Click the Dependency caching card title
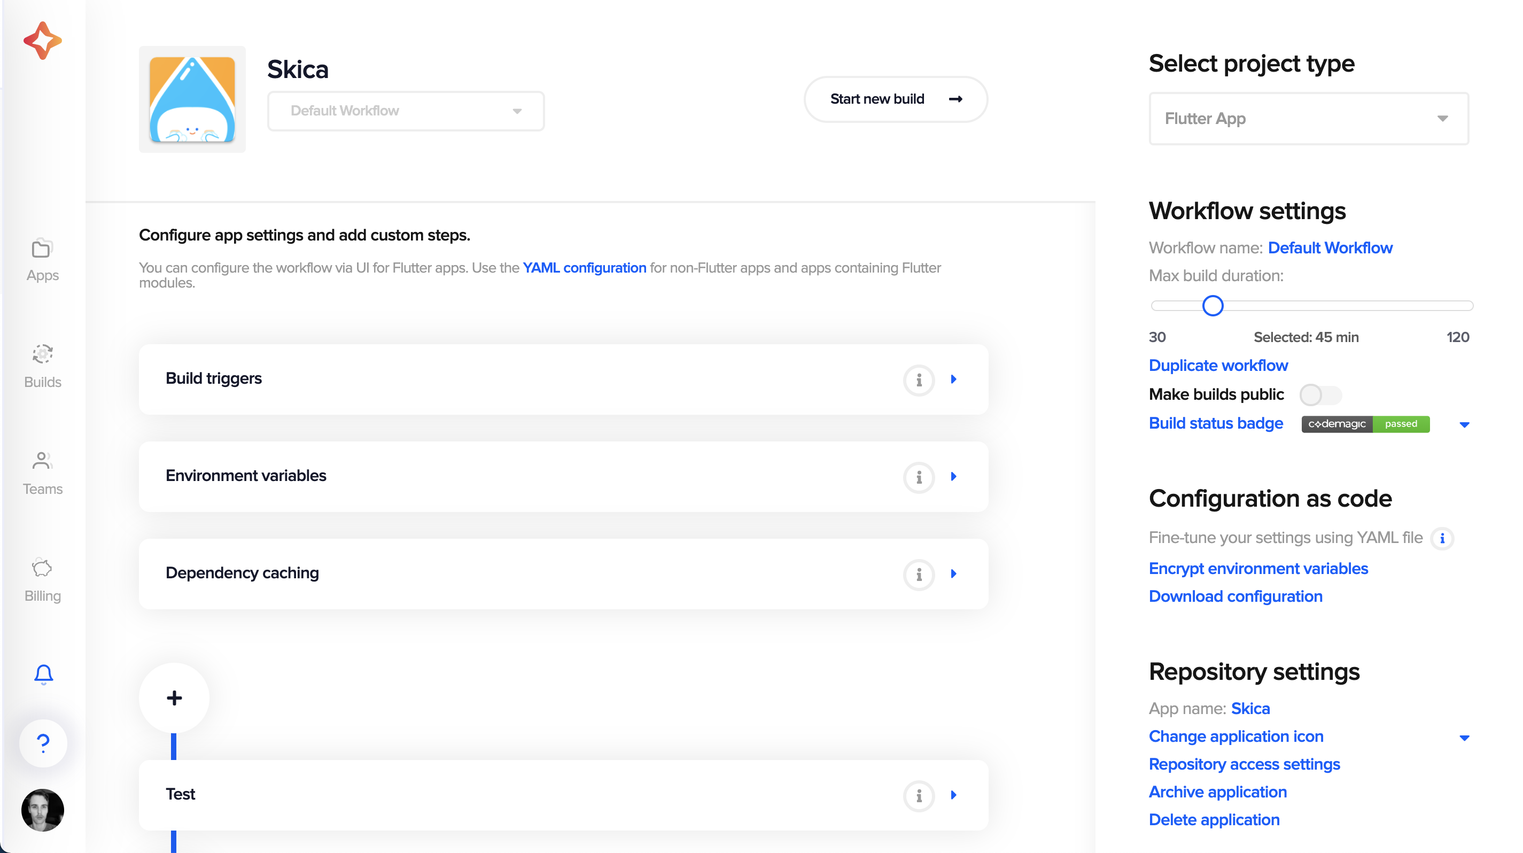Viewport: 1523px width, 853px height. [243, 573]
